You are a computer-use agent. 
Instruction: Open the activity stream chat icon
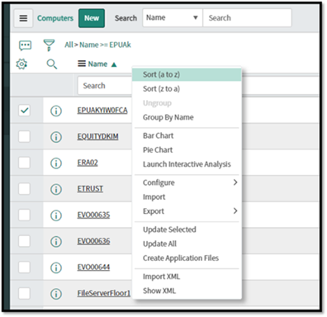pyautogui.click(x=25, y=45)
